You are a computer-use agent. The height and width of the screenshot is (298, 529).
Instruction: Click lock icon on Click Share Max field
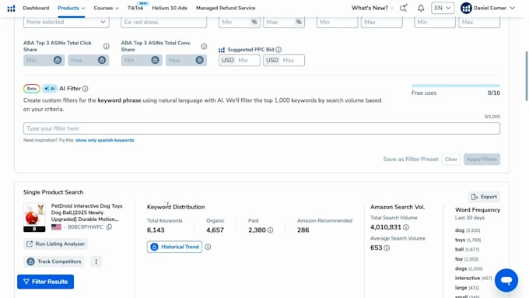pyautogui.click(x=102, y=60)
